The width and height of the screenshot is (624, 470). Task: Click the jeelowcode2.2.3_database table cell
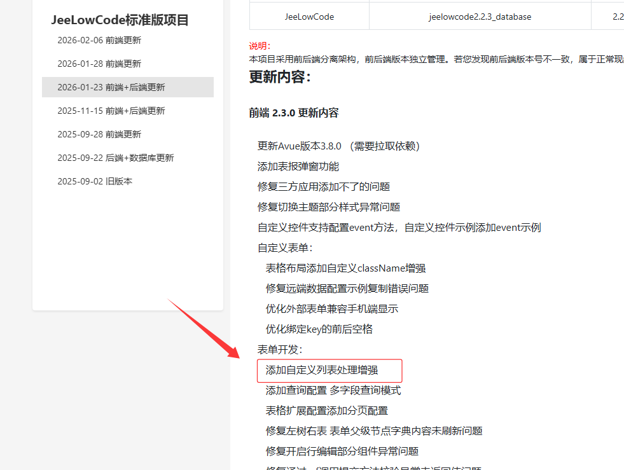(480, 17)
